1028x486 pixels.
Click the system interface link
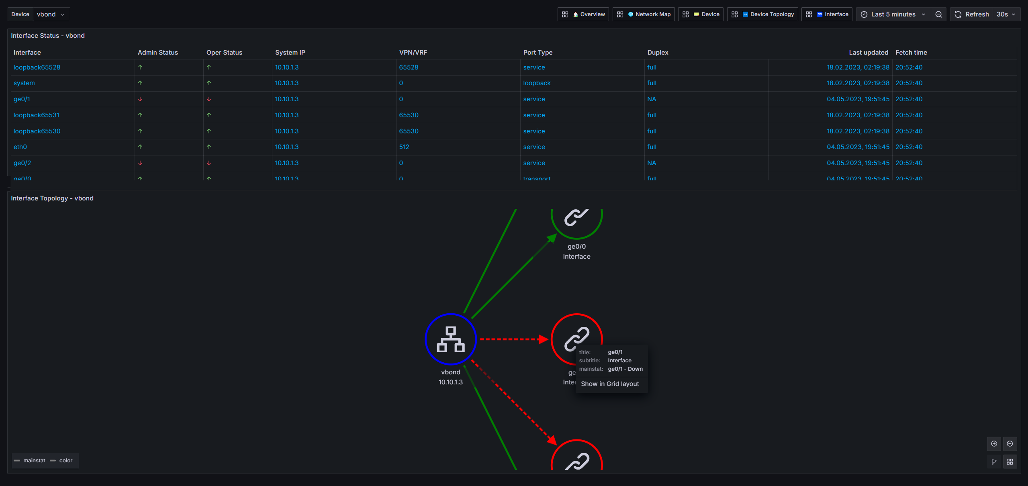coord(24,83)
